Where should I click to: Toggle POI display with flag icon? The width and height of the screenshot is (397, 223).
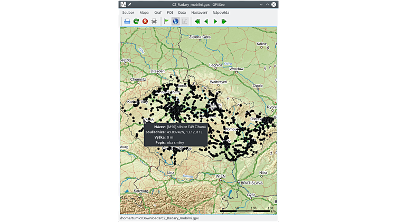point(166,22)
